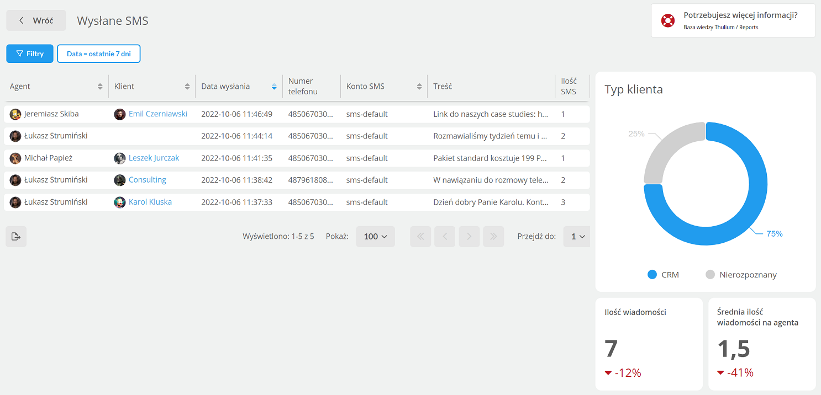The width and height of the screenshot is (821, 395).
Task: Click the message 'W nawiązaniu do rozmowy'
Action: 491,180
